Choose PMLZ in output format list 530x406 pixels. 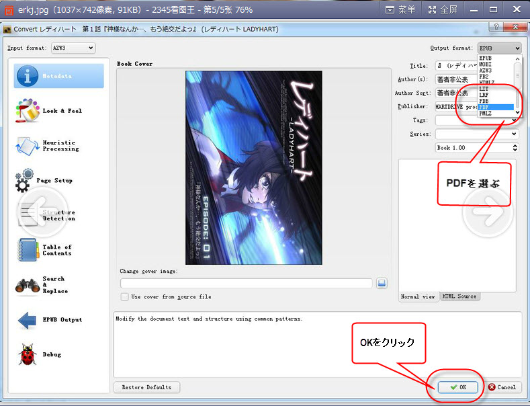pyautogui.click(x=496, y=114)
